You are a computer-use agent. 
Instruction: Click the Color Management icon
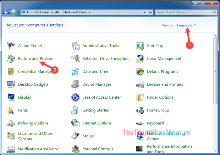point(140,59)
